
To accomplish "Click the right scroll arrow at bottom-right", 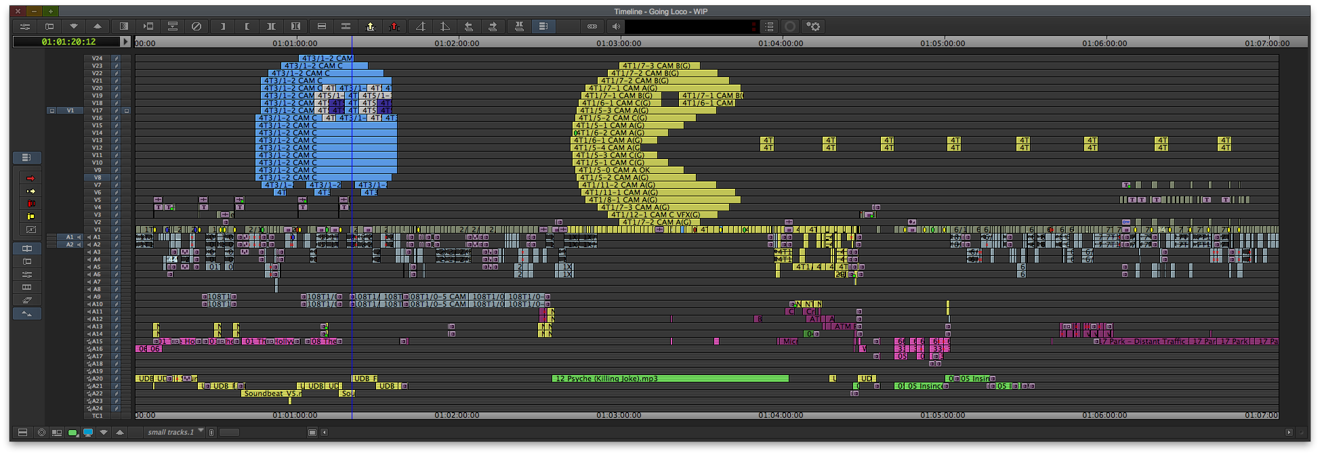I will pos(1289,432).
